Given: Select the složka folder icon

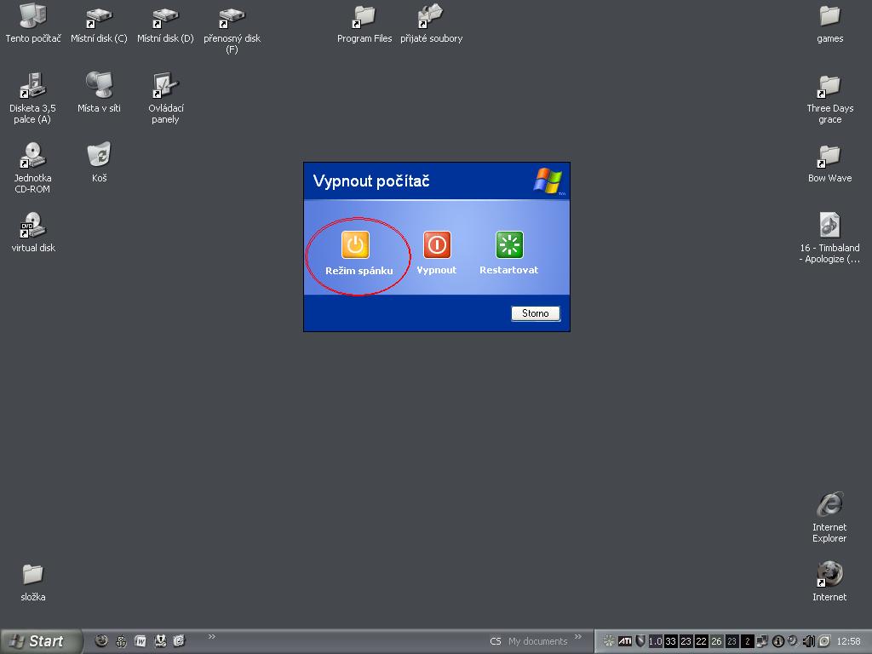Looking at the screenshot, I should point(33,581).
